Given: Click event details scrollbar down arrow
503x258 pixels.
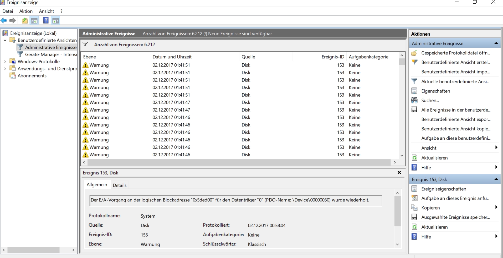Looking at the screenshot, I should click(397, 244).
